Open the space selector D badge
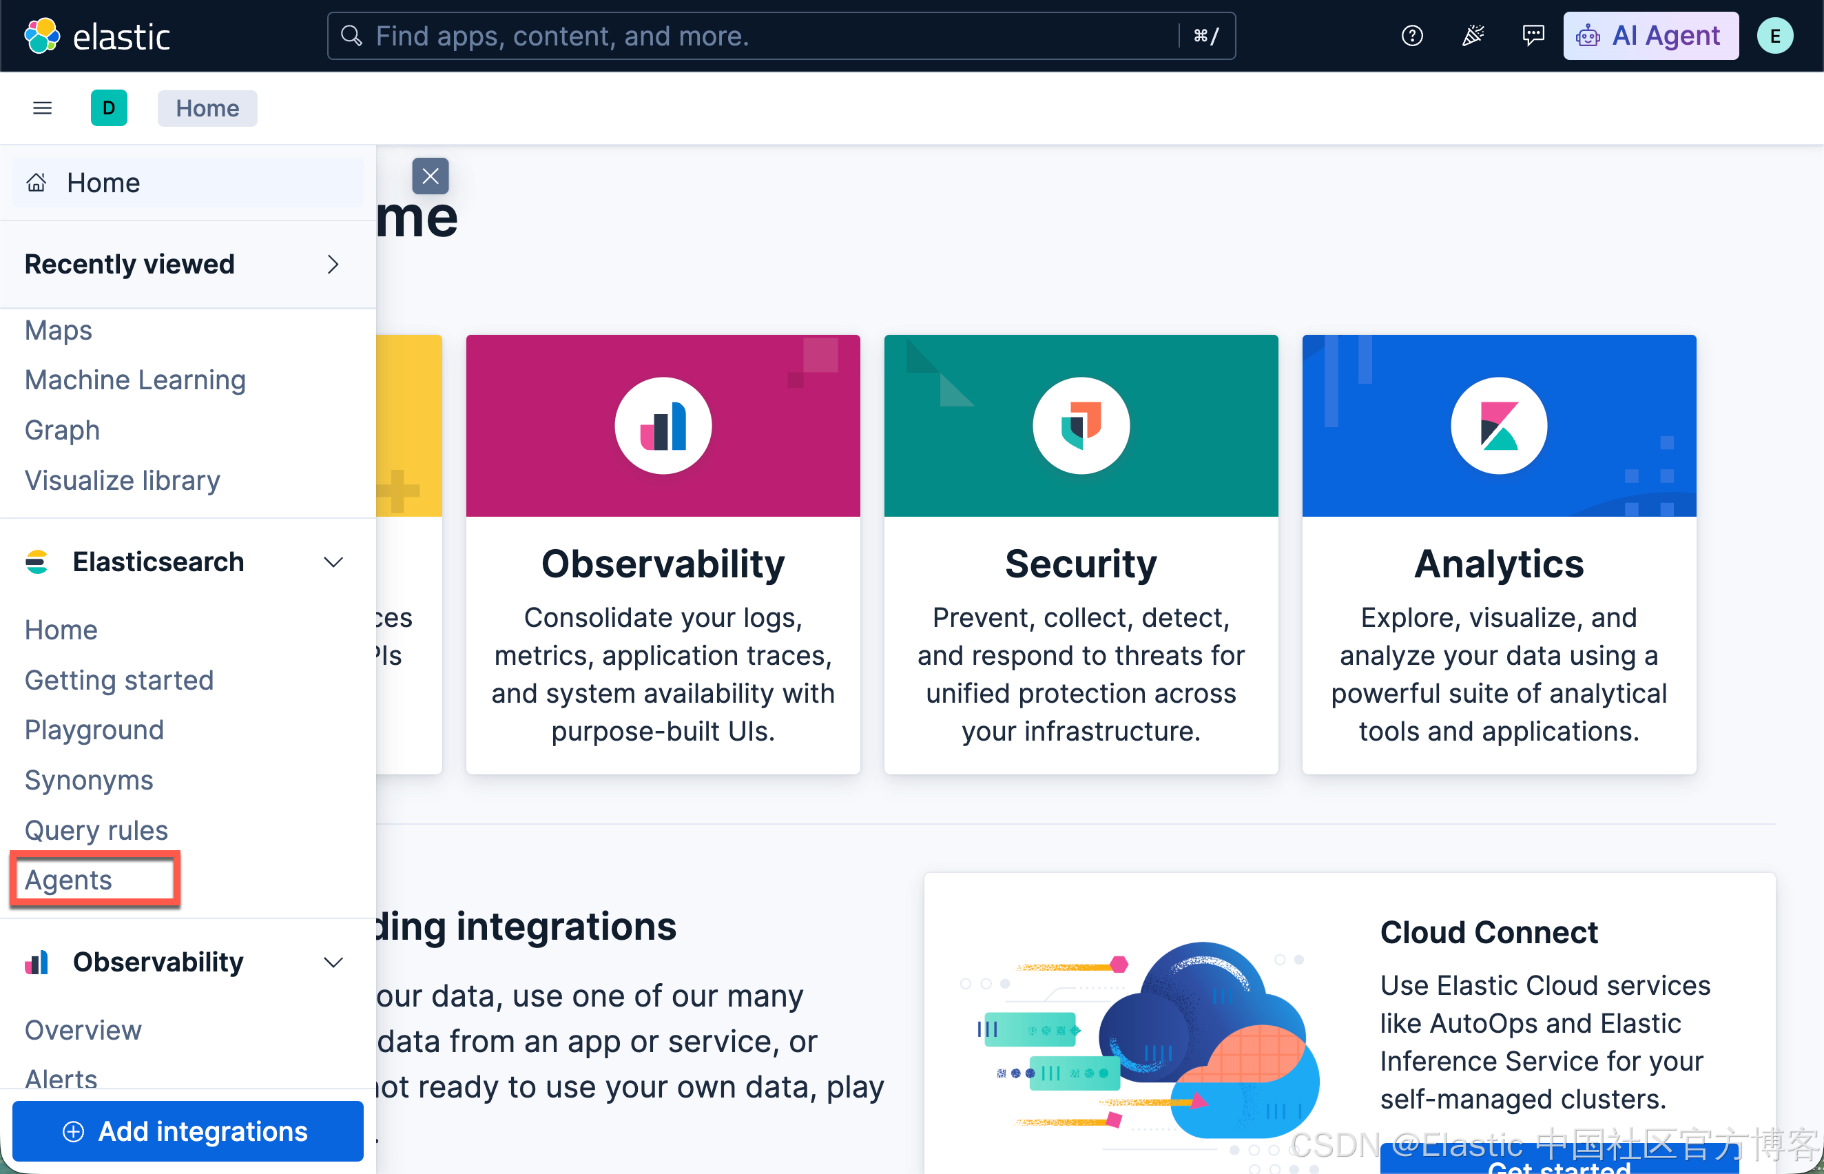Screen dimensions: 1824x1174 [x=109, y=108]
